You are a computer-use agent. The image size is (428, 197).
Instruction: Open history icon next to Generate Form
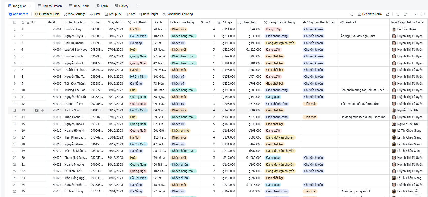point(352,14)
